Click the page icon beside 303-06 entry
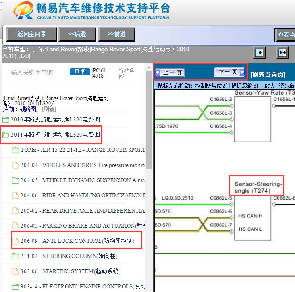This screenshot has width=295, height=292. click(x=16, y=271)
